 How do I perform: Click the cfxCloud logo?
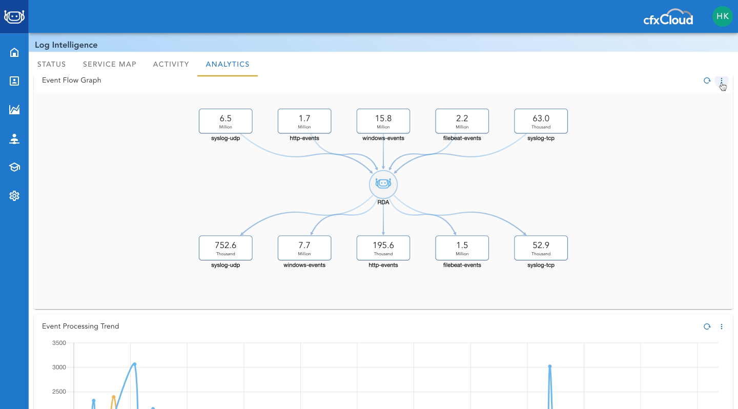(668, 17)
